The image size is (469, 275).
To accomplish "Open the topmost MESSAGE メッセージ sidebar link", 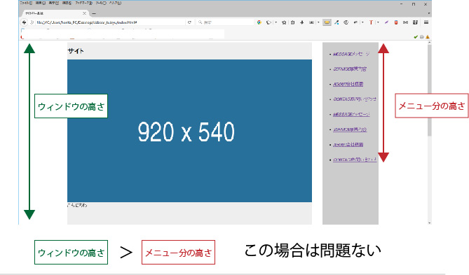I will (351, 54).
